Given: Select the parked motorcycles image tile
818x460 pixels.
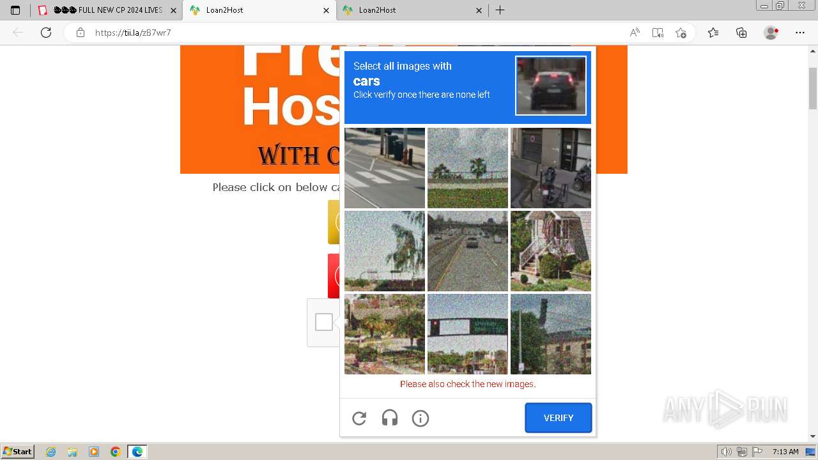Looking at the screenshot, I should coord(551,168).
